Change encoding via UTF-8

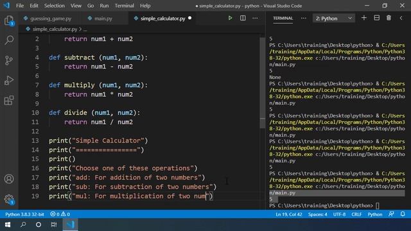(x=339, y=214)
